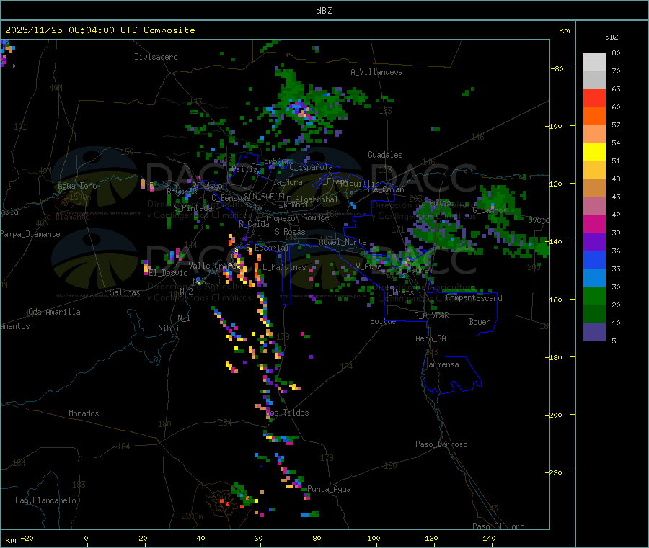Click the 'Cda_Amarilla' map label
Screen dimensions: 649x548
[54, 312]
